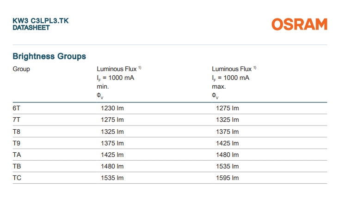Click footnote marker on max. Luminous Flux
Screen dimensions: 339x216
255,68
